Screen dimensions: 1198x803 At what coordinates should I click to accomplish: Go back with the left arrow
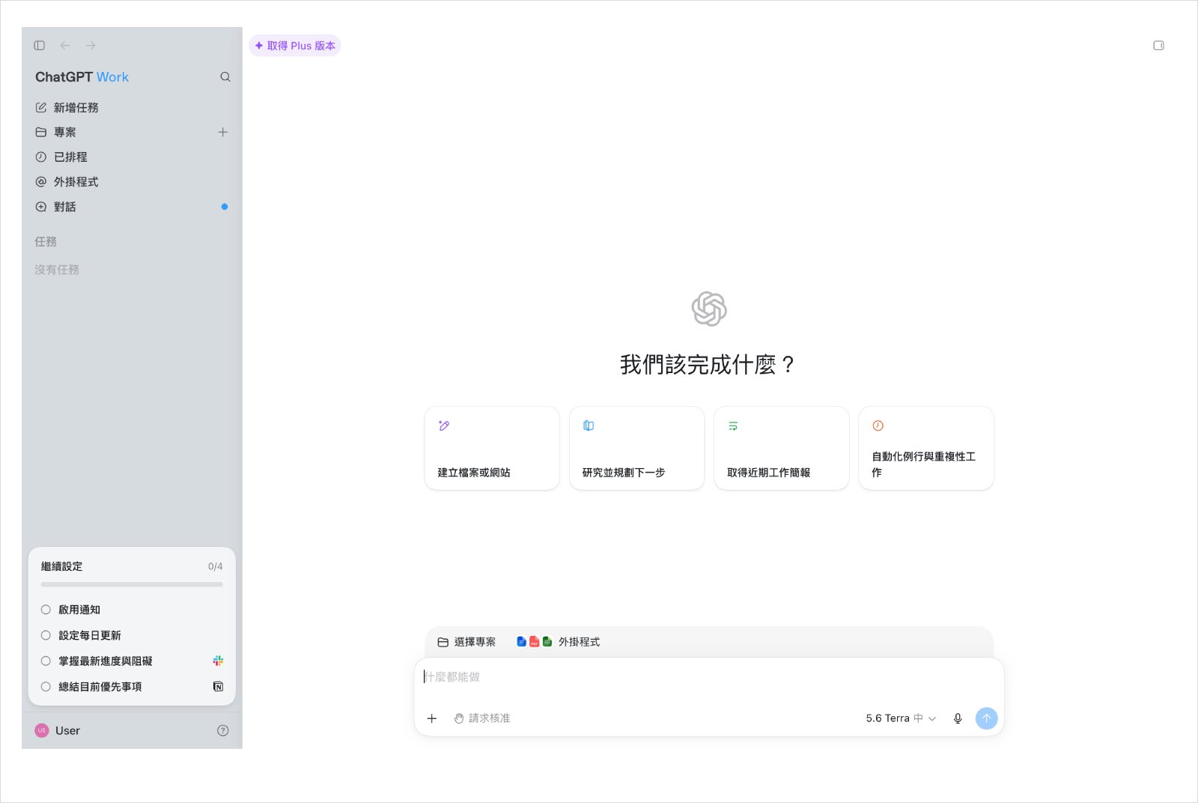(x=65, y=46)
